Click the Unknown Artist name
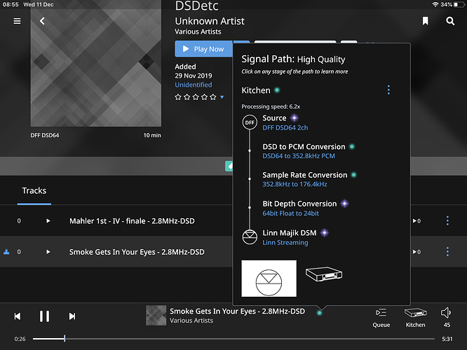Screen dimensions: 467x350 pos(210,21)
